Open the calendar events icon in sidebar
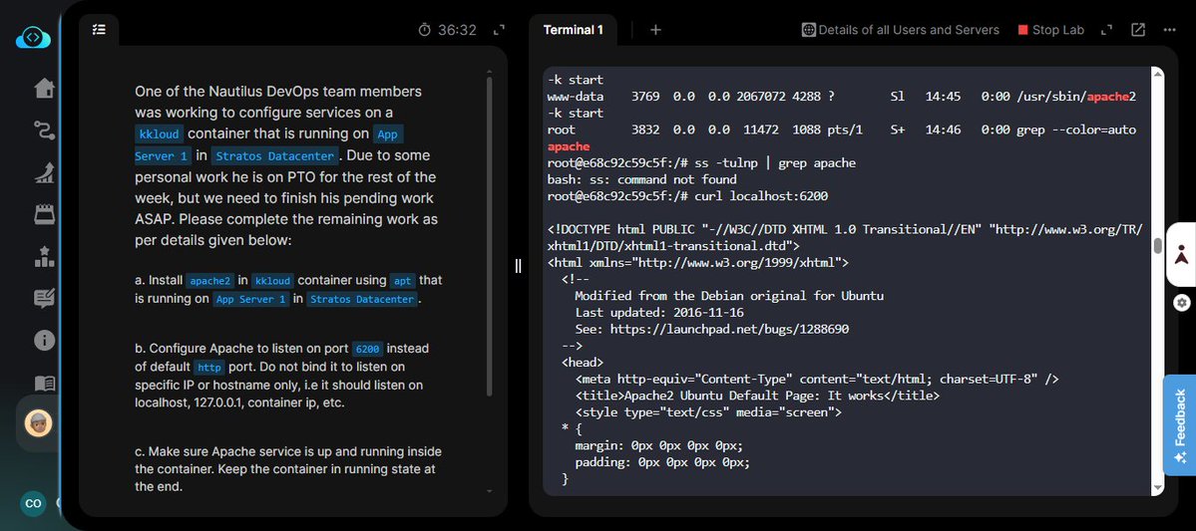Image resolution: width=1196 pixels, height=531 pixels. pos(44,215)
